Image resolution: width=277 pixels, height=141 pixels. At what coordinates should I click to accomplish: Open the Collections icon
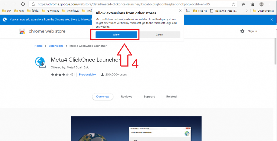click(252, 4)
